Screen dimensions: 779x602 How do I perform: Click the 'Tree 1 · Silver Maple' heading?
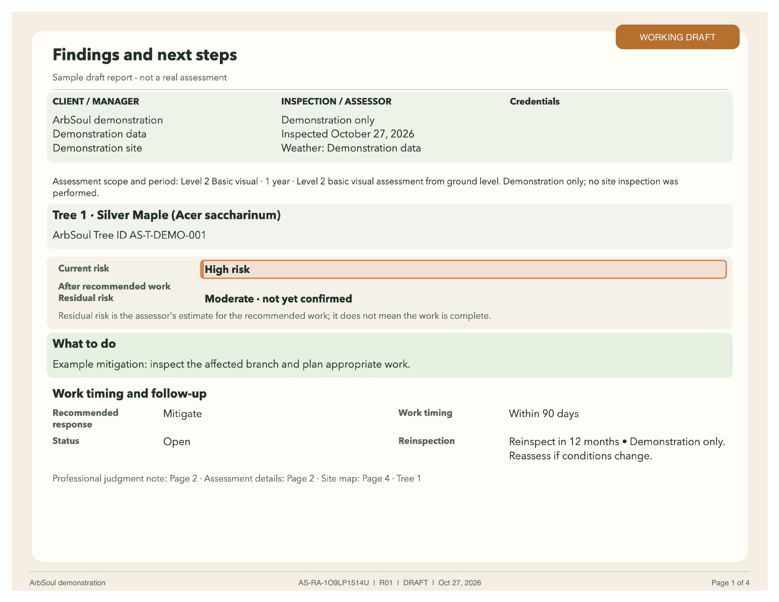point(167,215)
